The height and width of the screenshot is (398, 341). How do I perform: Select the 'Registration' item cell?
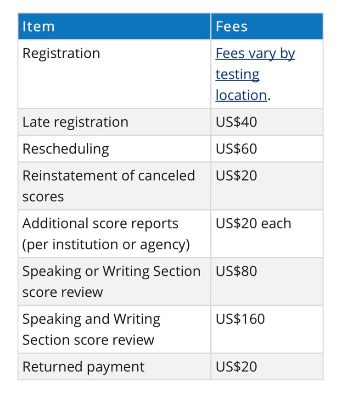pos(61,53)
